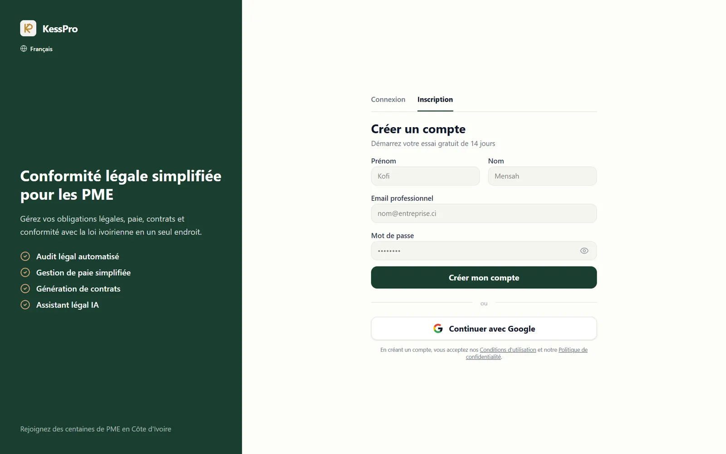Focus the Mot de passe field
Screen dimensions: 726x454
pyautogui.click(x=484, y=251)
